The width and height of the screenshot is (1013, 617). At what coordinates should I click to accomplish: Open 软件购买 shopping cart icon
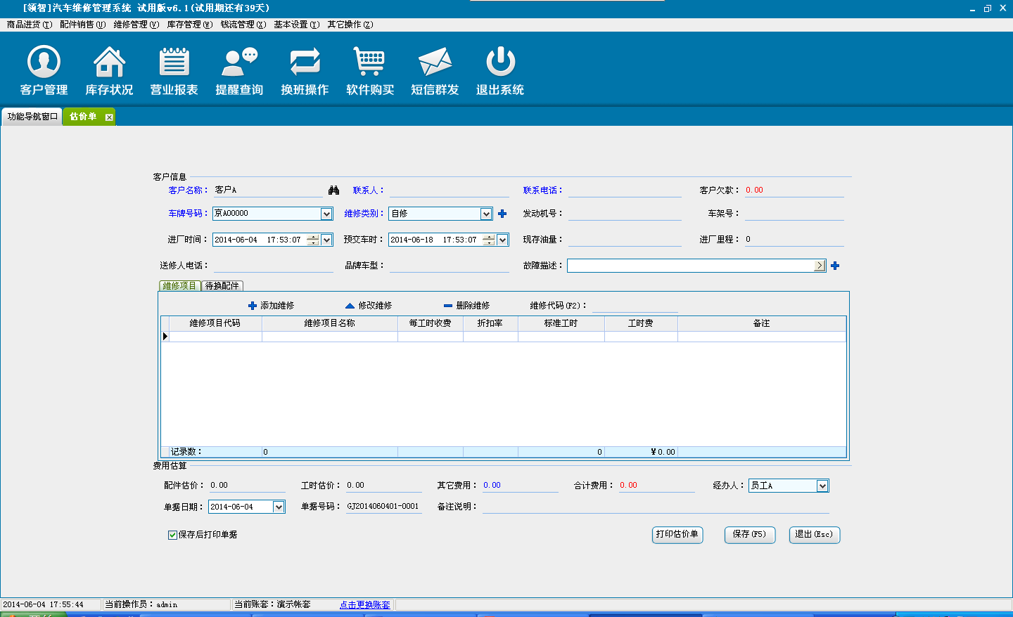369,63
